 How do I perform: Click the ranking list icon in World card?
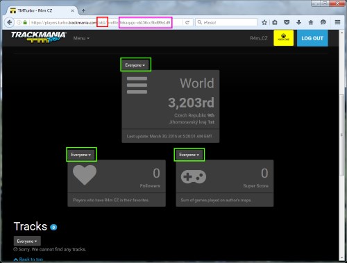137,85
